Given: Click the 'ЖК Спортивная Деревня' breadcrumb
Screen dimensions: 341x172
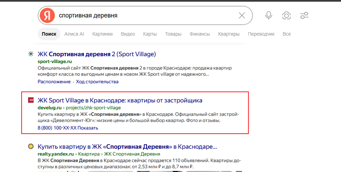Looking at the screenshot, I should 132,154.
